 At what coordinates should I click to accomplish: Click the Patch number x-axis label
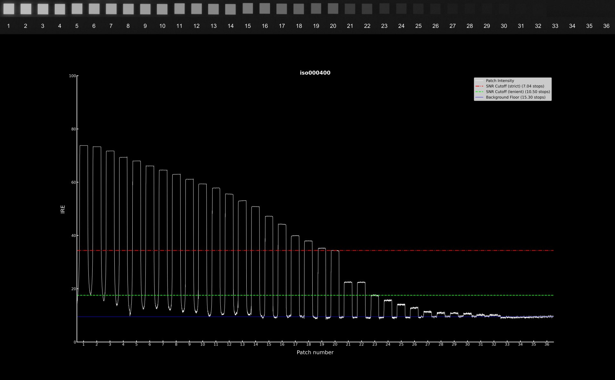[315, 352]
